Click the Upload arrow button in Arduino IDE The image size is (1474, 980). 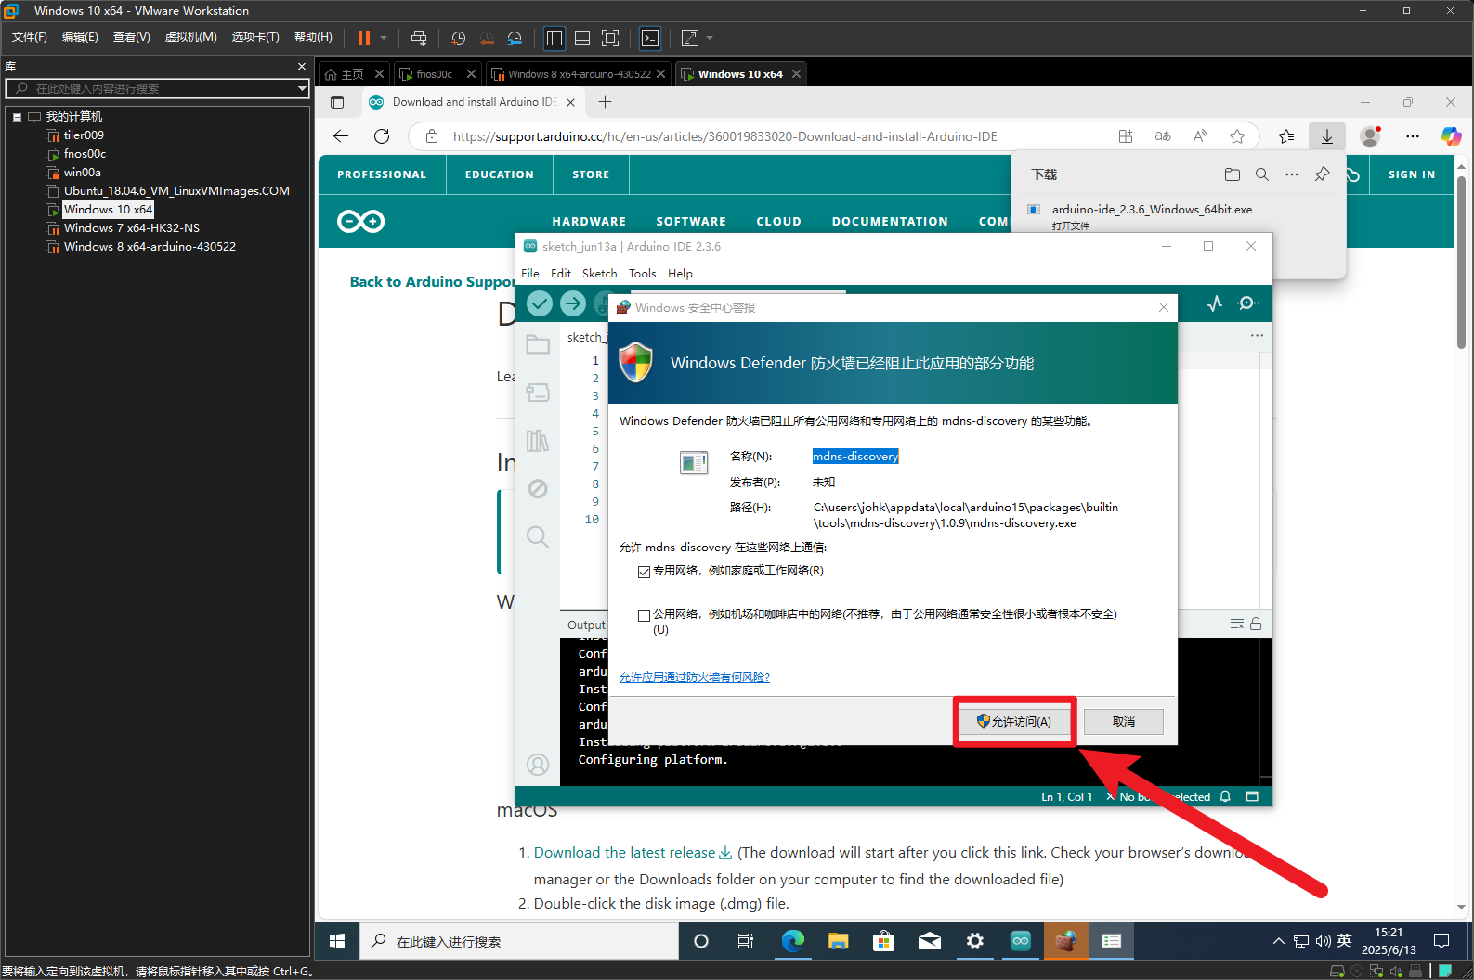tap(573, 303)
